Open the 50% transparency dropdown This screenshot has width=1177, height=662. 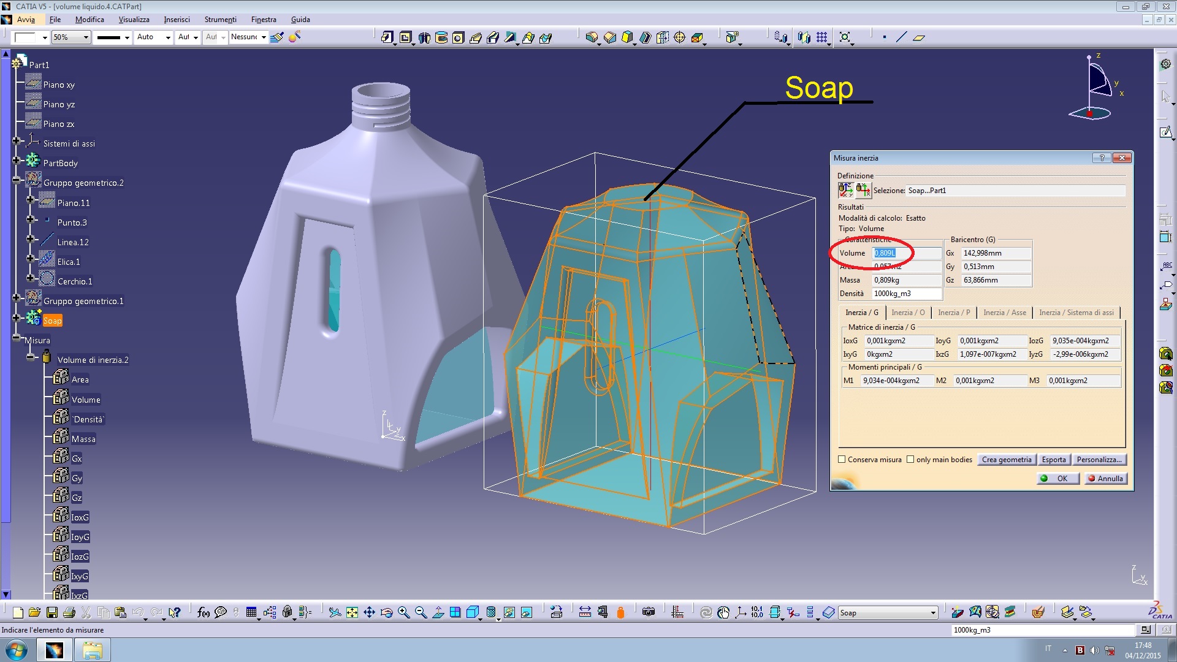[x=86, y=37]
